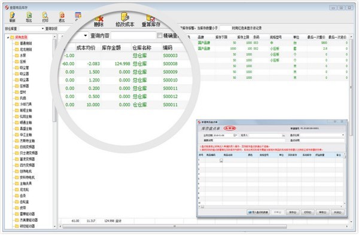Click the folder icon beside 风扇

pyautogui.click(x=17, y=98)
